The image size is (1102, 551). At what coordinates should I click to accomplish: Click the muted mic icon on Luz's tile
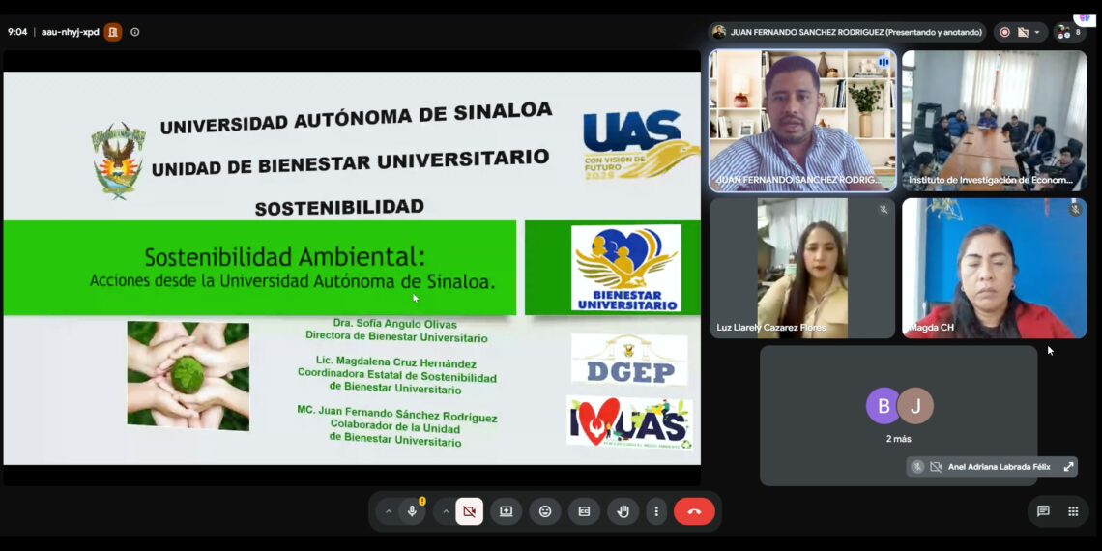(884, 210)
